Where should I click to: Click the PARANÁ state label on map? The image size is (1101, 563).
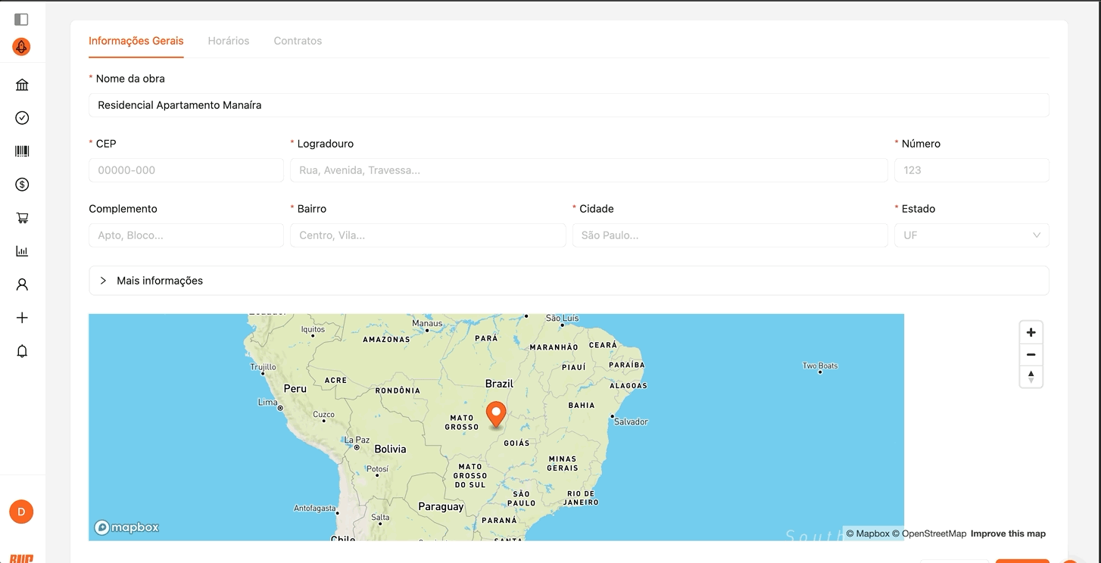[499, 521]
